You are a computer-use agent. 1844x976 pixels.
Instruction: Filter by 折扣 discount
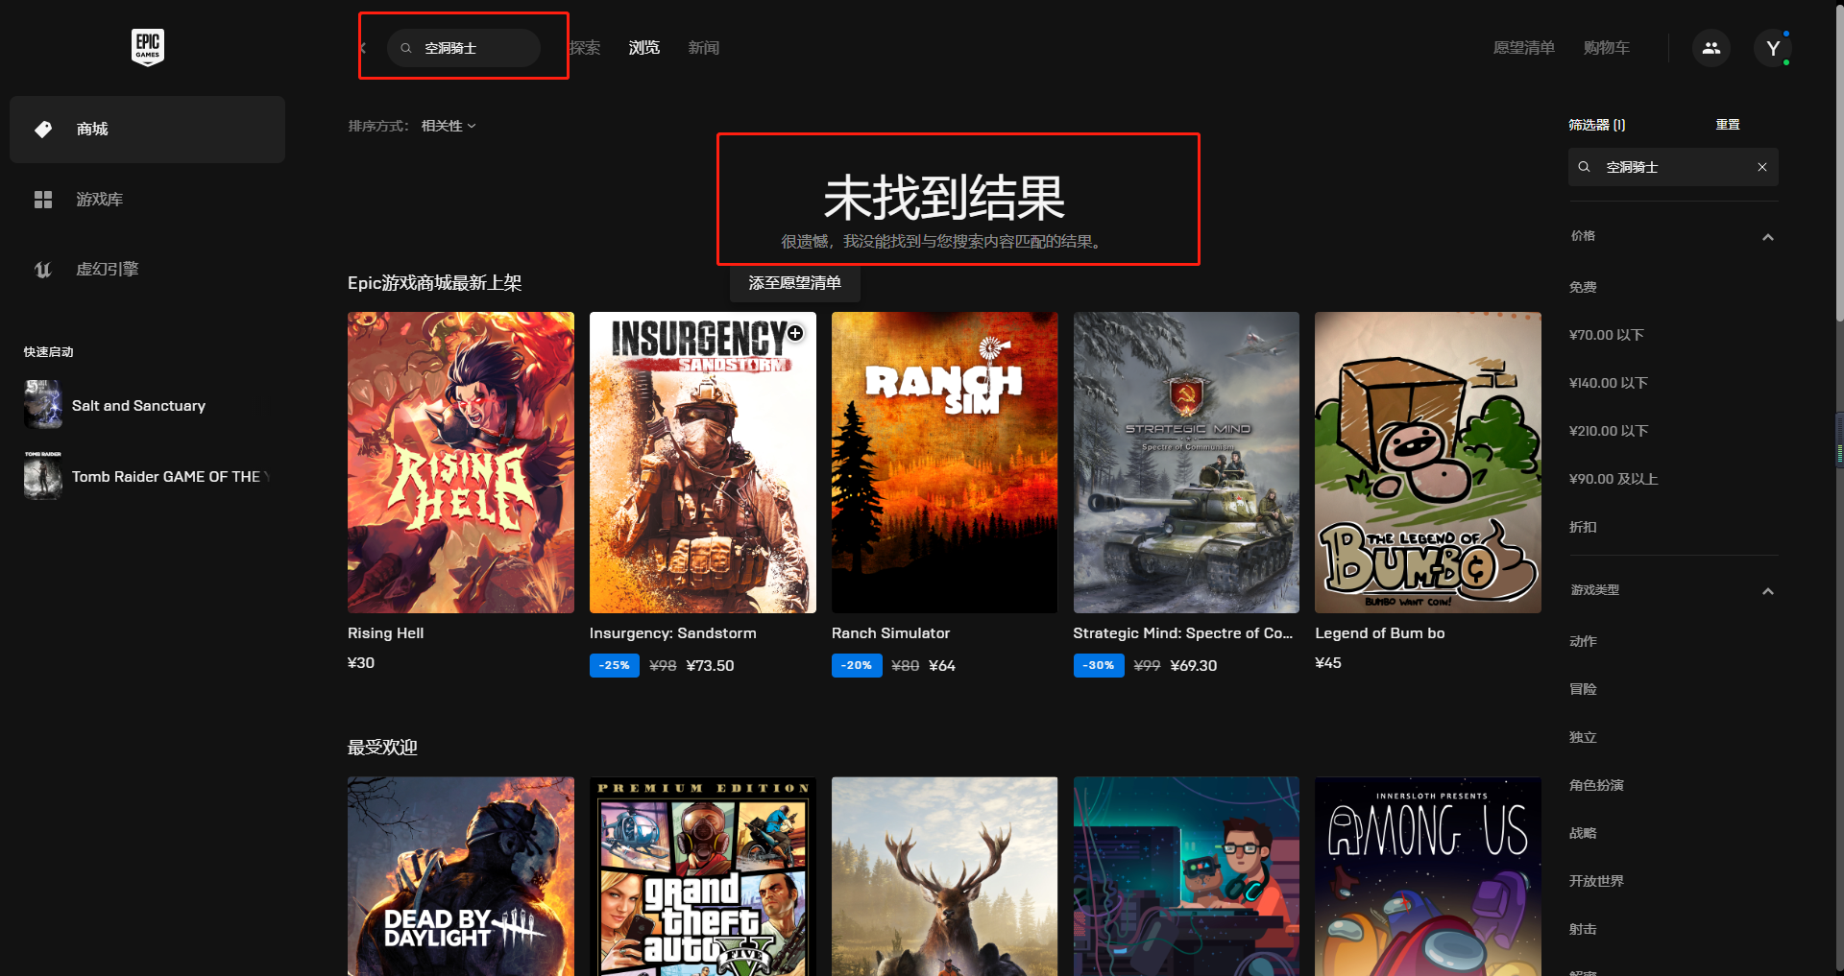tap(1583, 527)
